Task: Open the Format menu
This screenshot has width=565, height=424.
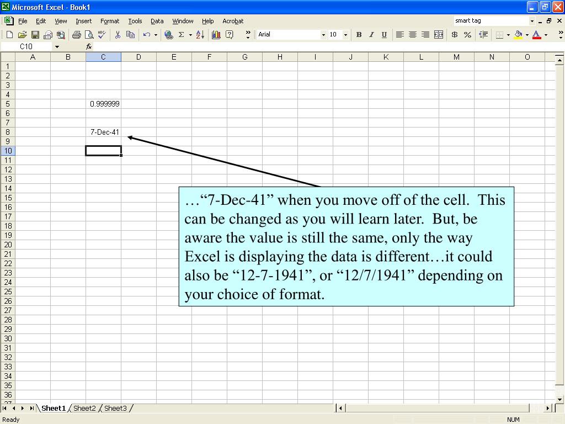Action: (110, 21)
